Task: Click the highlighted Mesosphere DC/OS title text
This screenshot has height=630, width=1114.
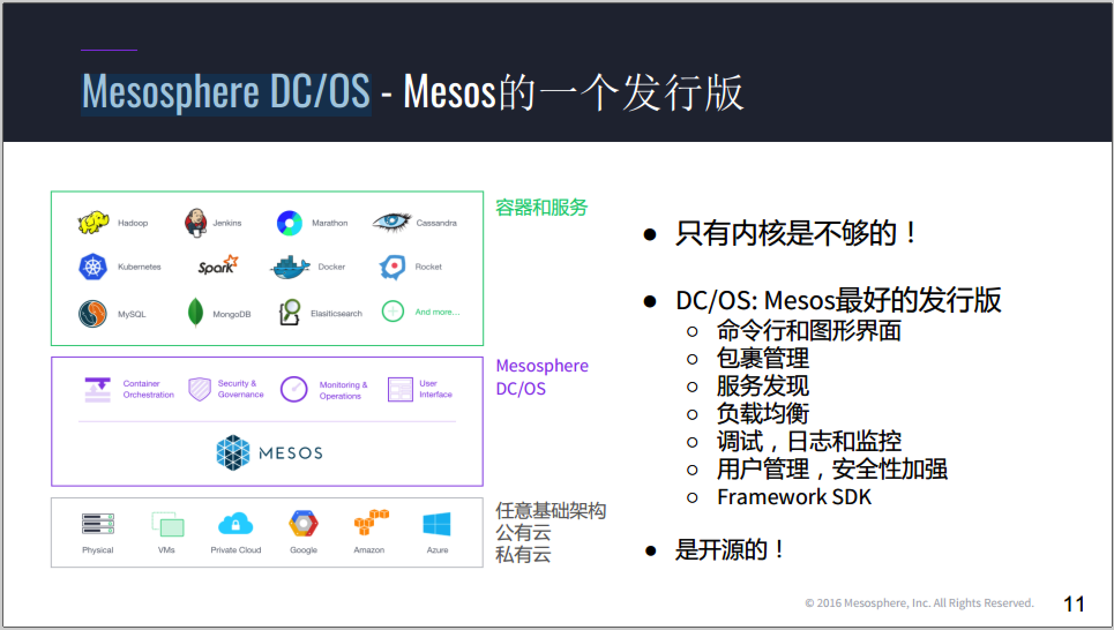Action: (x=226, y=92)
